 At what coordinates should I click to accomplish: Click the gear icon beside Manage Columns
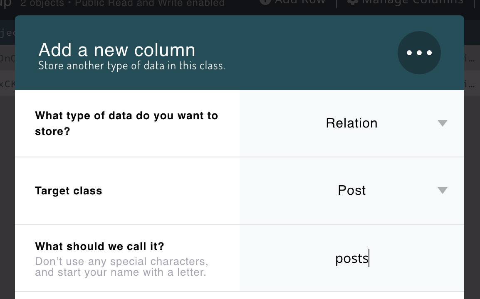click(x=352, y=2)
